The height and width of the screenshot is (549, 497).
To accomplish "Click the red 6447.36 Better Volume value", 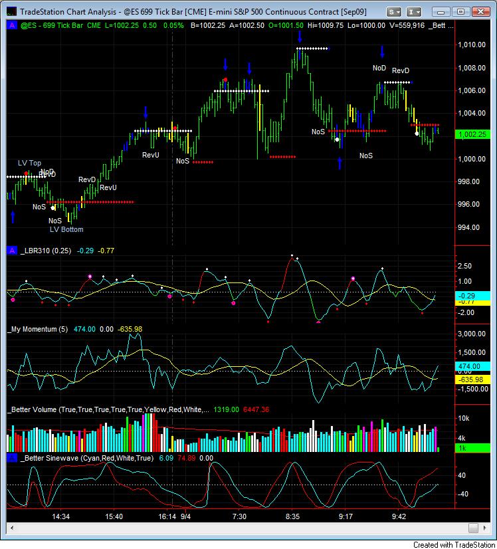I will click(256, 409).
